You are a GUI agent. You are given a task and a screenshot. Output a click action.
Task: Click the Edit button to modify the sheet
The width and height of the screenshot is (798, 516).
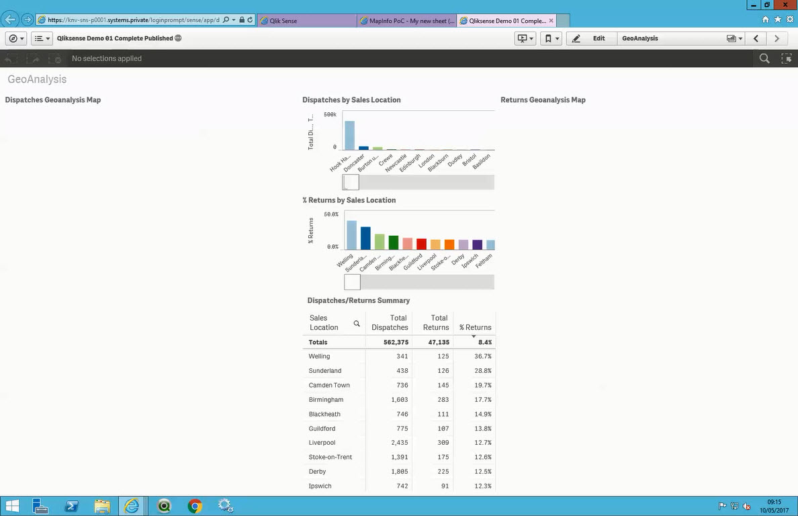pyautogui.click(x=598, y=38)
